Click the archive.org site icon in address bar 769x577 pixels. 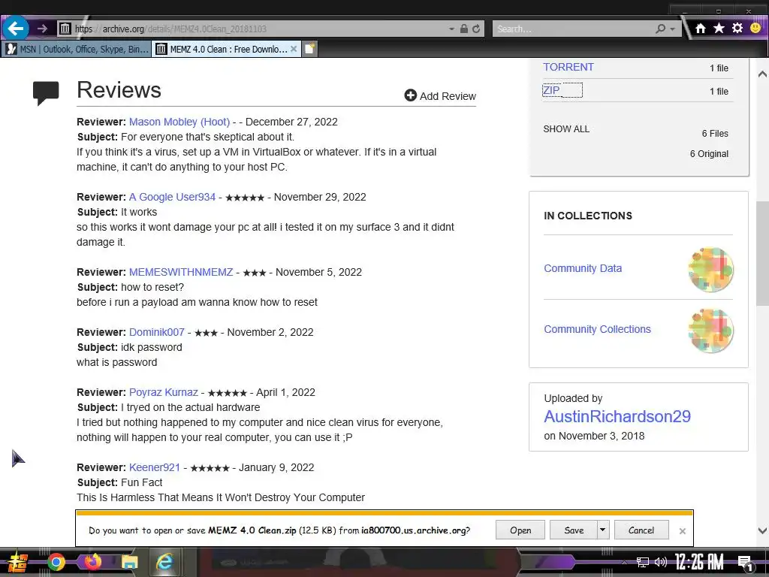coord(65,29)
